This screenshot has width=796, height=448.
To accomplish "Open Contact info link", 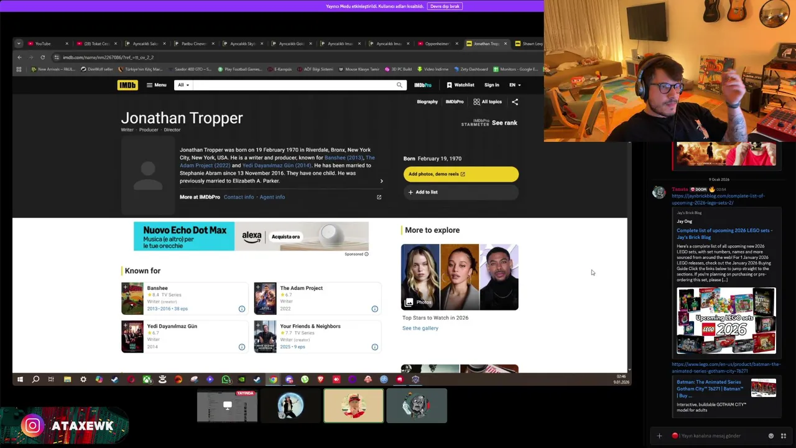I will coord(239,197).
